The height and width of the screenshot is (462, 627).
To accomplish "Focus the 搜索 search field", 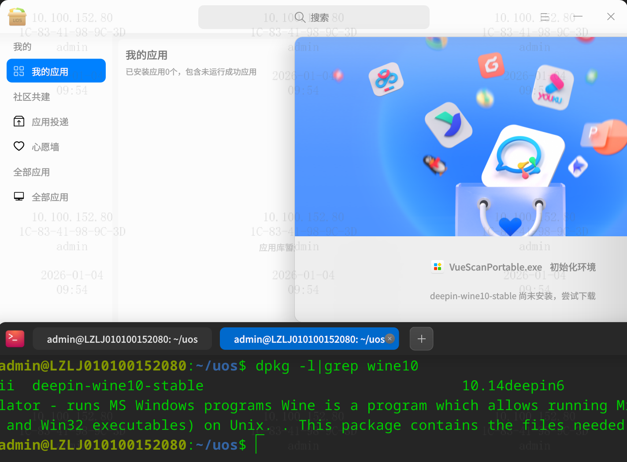I will point(314,17).
